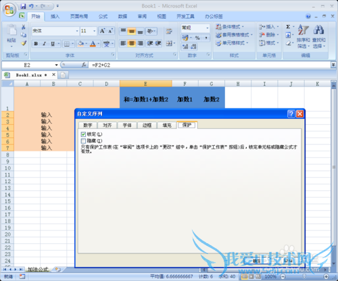Open the font size dropdown
This screenshot has width=338, height=281.
click(95, 31)
